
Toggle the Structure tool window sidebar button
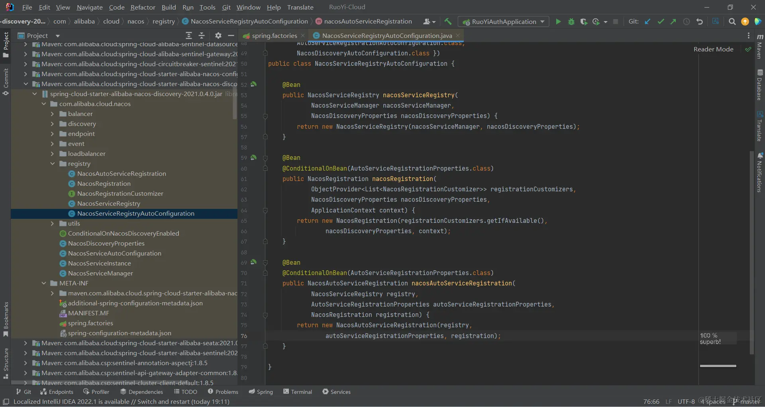[6, 362]
